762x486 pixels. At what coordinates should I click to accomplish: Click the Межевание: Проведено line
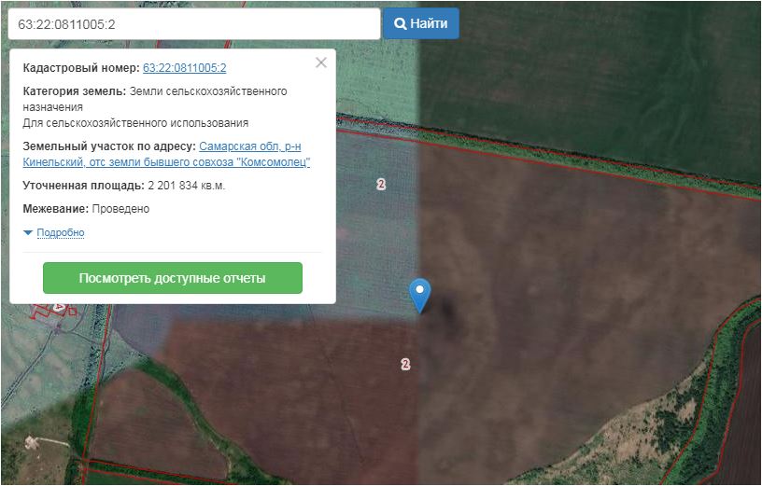tap(86, 209)
